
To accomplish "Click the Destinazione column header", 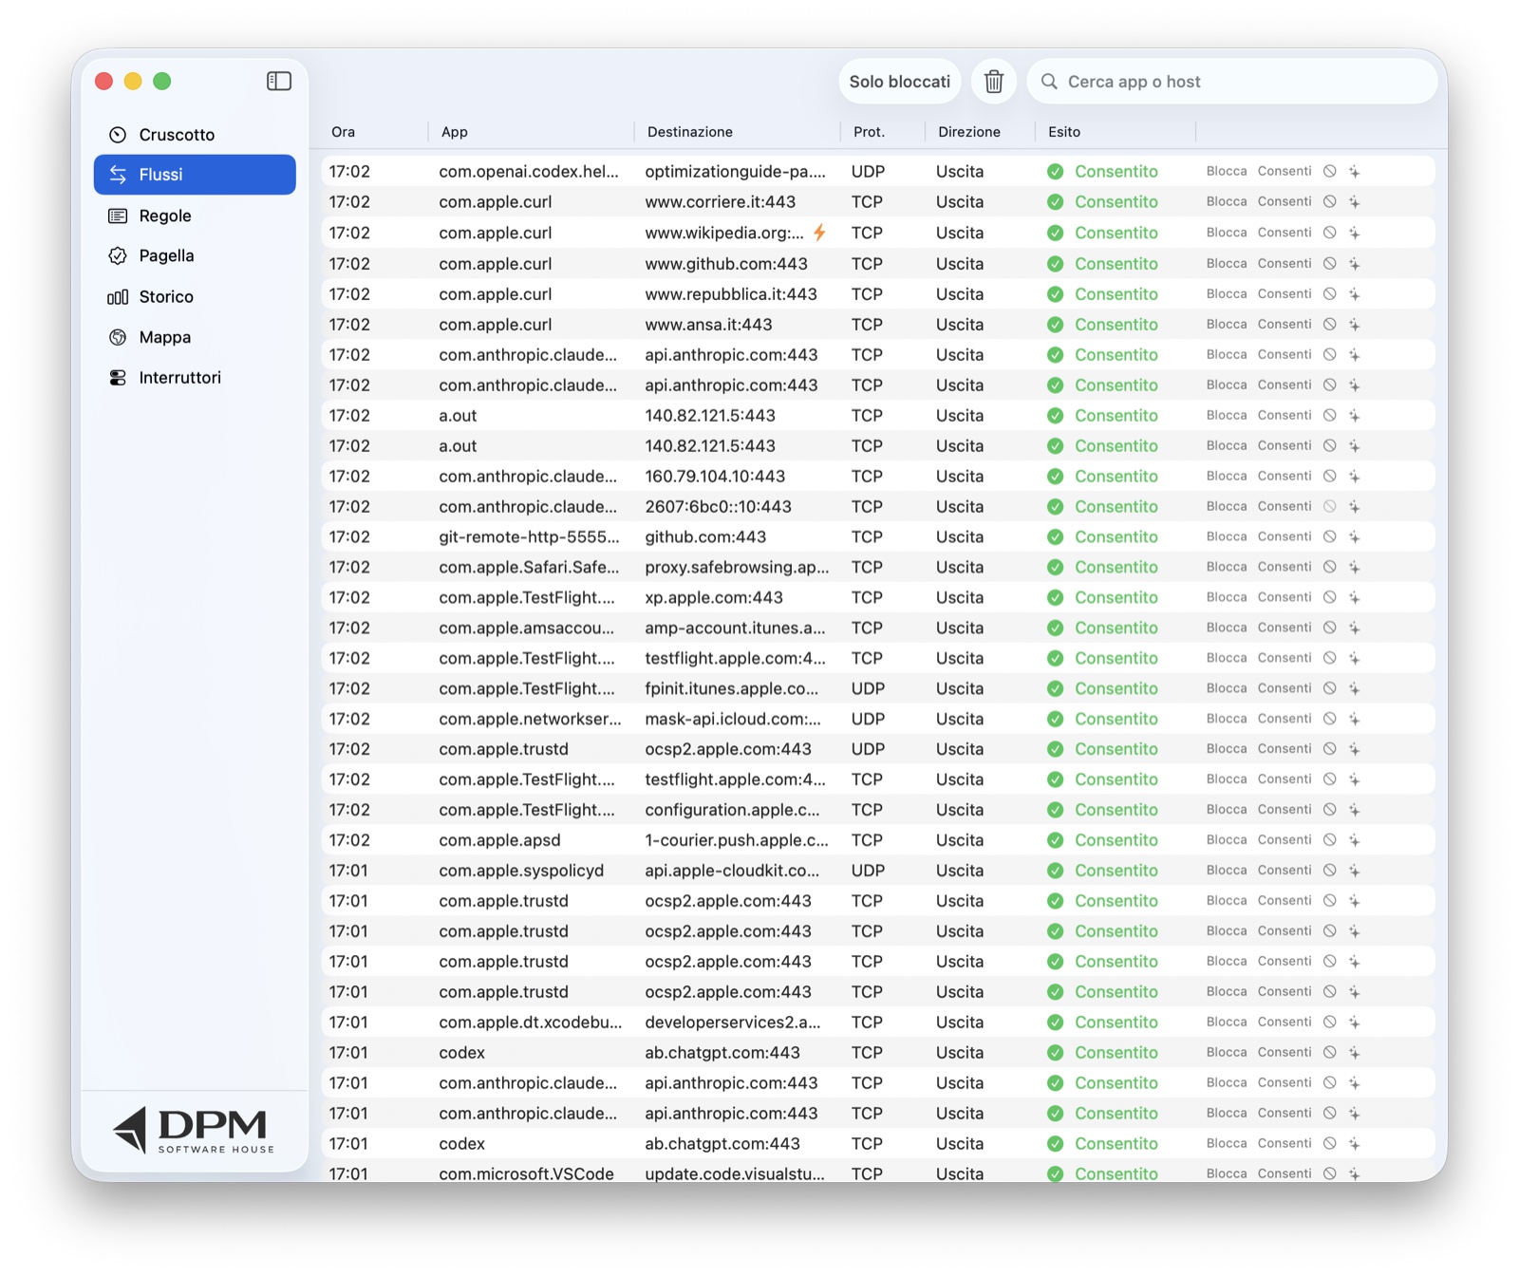I will pos(690,132).
